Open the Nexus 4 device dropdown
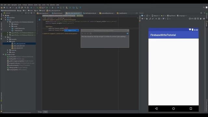Viewport: 208px width, 117px height. tap(156, 16)
